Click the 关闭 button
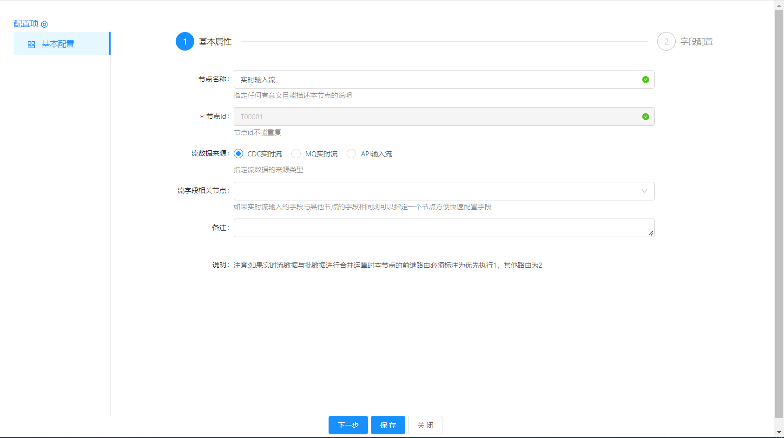 pyautogui.click(x=425, y=425)
